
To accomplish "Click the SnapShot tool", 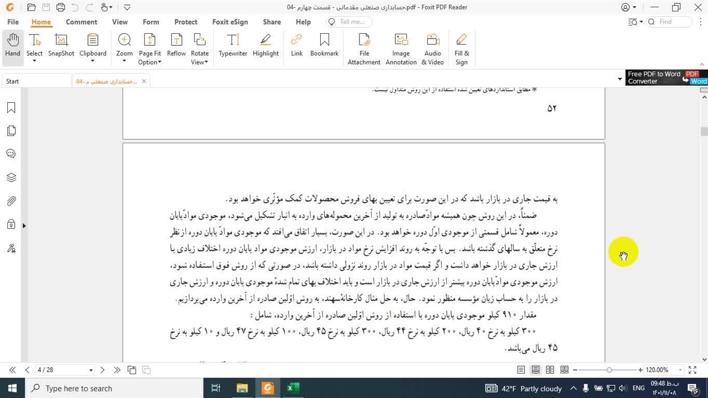I will coord(61,45).
